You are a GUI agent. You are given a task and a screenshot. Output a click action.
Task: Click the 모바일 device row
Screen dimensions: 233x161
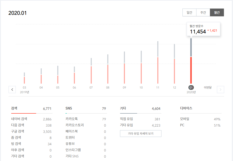click(200, 119)
